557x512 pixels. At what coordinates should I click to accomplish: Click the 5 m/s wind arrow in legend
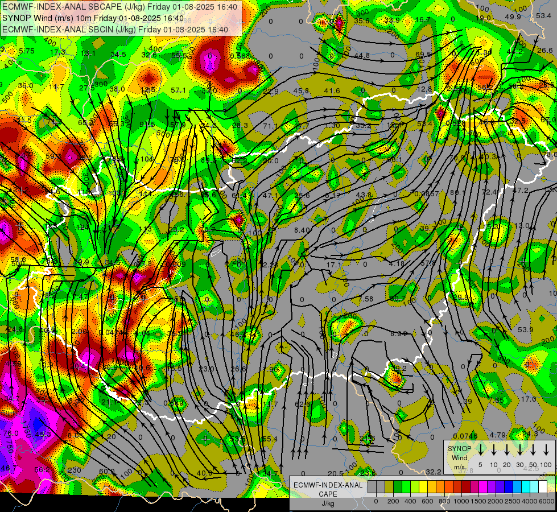pyautogui.click(x=480, y=449)
